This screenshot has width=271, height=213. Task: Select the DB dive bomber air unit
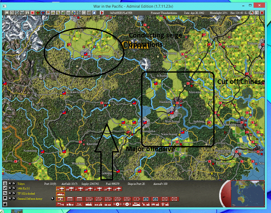pos(70,189)
